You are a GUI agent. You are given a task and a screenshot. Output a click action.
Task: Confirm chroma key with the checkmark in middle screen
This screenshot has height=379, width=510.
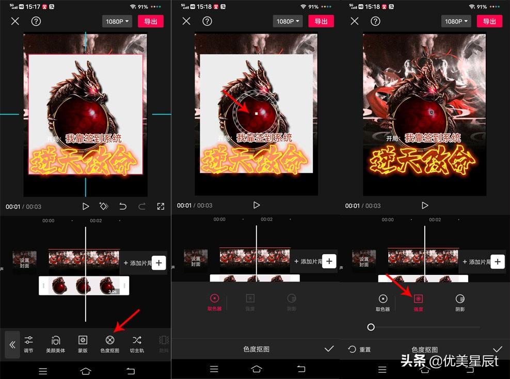pos(329,349)
